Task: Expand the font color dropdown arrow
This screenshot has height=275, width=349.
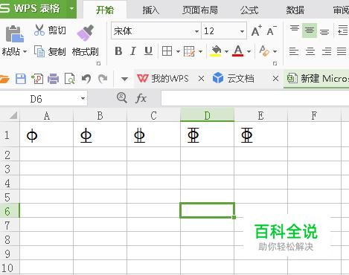Action: 249,51
